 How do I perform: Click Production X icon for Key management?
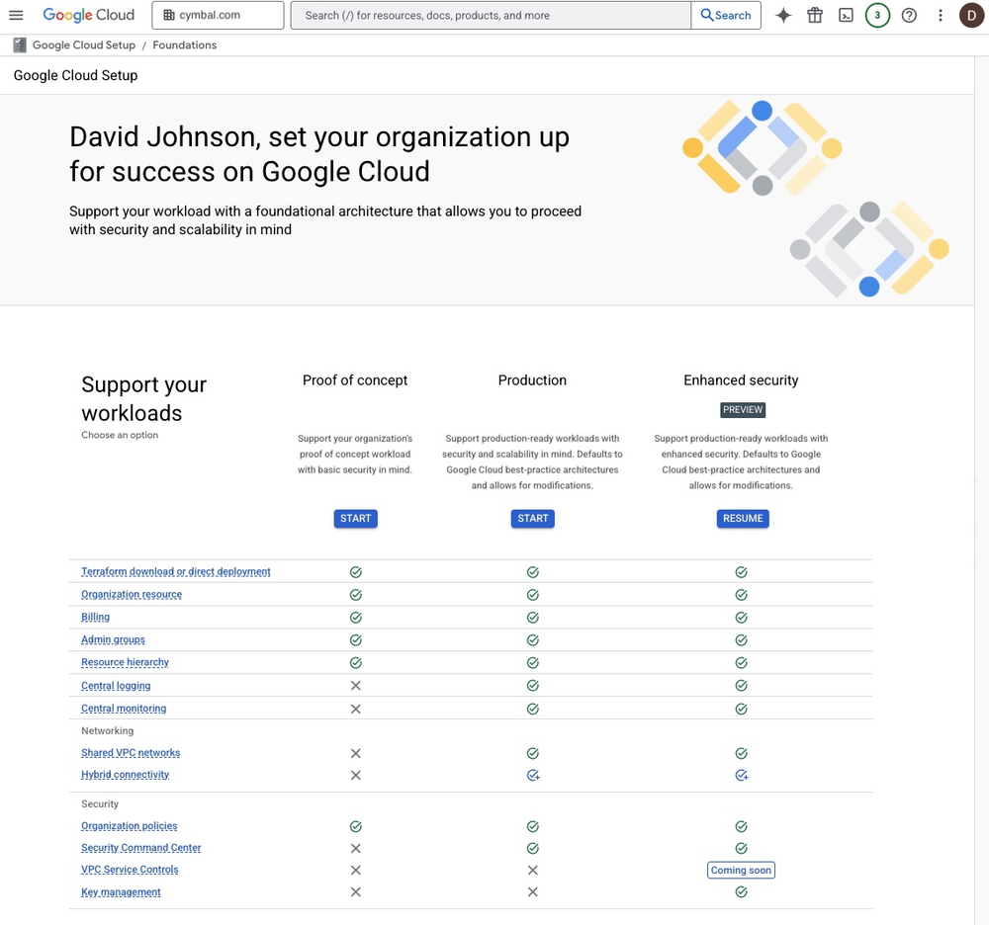[533, 892]
